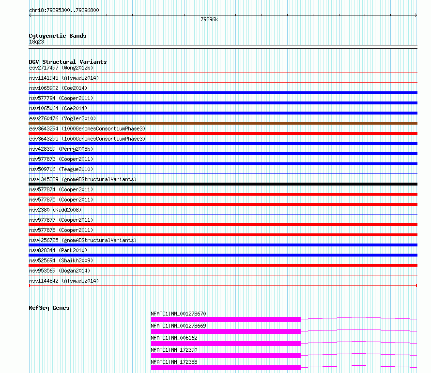Click NFATC1|NM_172390 transcript label
This screenshot has width=431, height=373.
coord(174,350)
